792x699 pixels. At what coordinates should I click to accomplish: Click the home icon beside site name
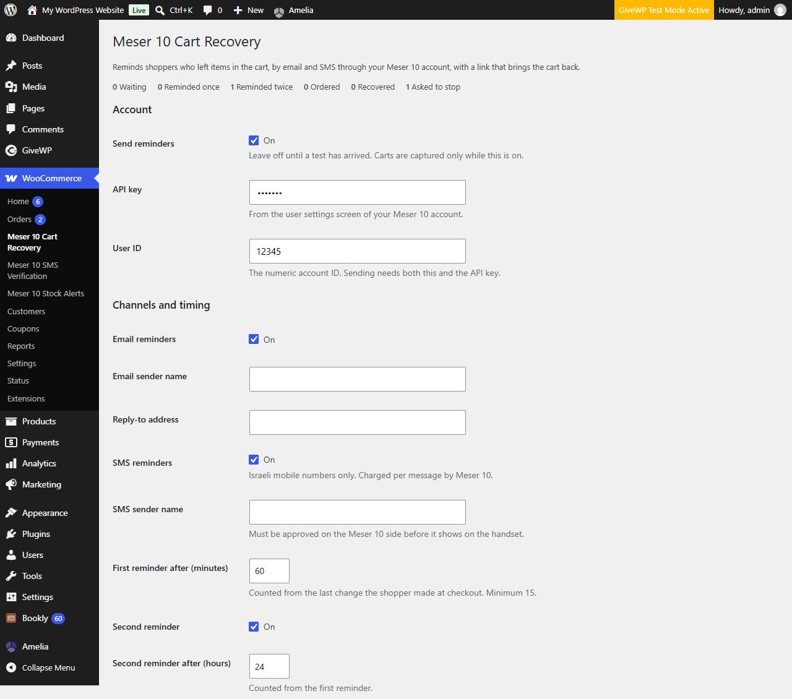click(32, 10)
